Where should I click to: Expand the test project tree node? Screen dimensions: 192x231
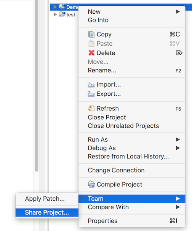tap(55, 14)
